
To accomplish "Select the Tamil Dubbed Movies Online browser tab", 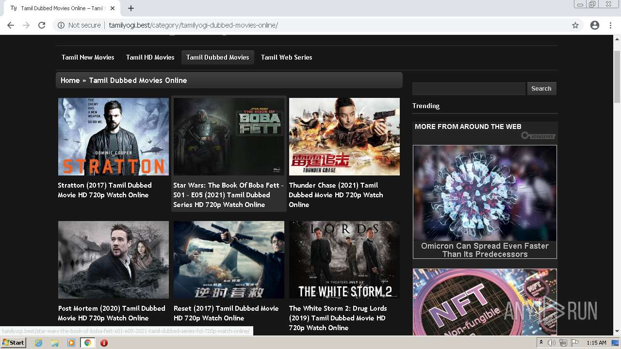I will 62,8.
